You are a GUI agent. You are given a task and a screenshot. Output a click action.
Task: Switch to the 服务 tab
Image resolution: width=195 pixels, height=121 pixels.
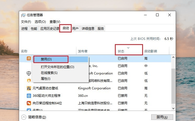(101, 29)
